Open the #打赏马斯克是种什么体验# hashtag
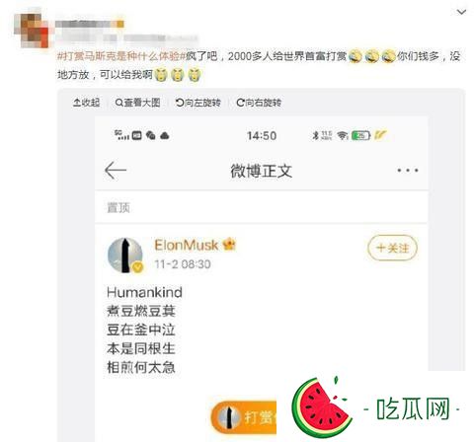Viewport: 474px width, 442px height. (x=121, y=56)
